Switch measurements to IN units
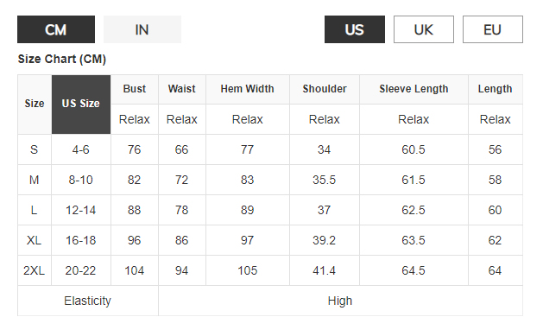 tap(142, 29)
